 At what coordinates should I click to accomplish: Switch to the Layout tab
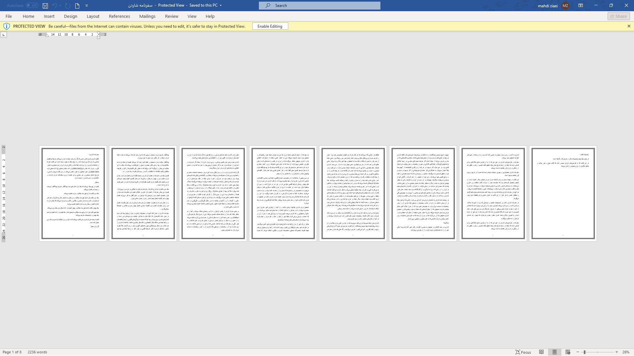pyautogui.click(x=93, y=16)
